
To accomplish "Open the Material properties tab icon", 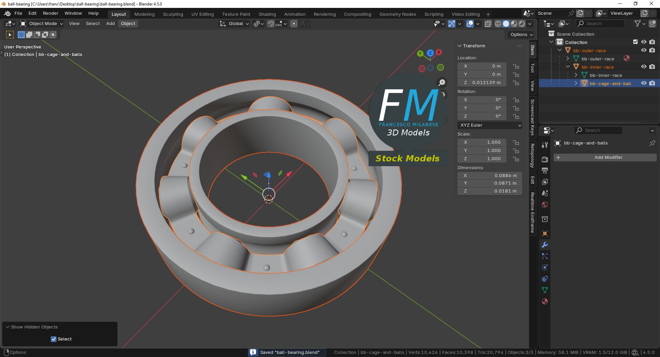I will [545, 301].
